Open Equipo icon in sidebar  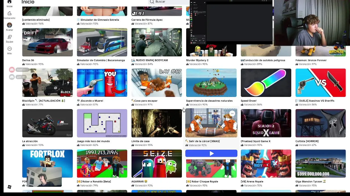(10, 37)
